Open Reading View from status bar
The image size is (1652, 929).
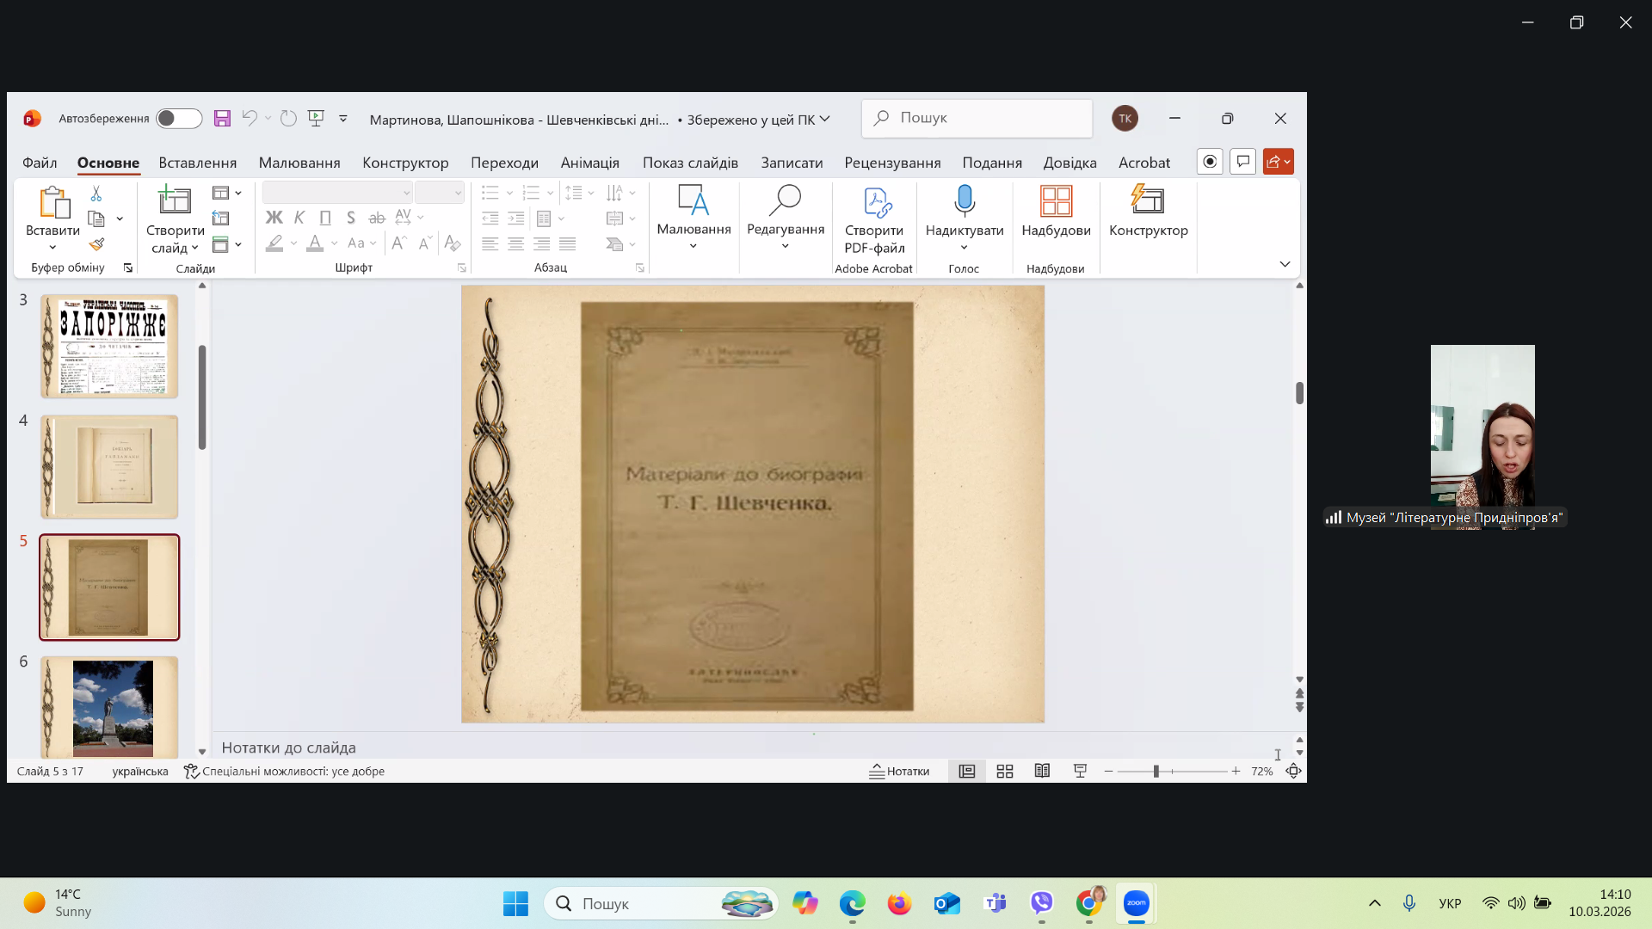coord(1042,772)
